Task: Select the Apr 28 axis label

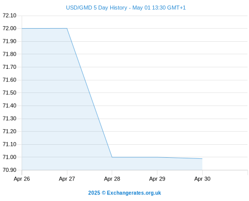Action: click(112, 179)
